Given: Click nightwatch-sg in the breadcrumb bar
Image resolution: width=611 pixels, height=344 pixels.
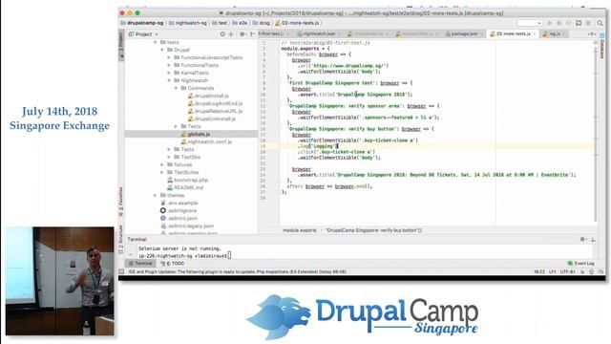Looking at the screenshot, I should (187, 23).
